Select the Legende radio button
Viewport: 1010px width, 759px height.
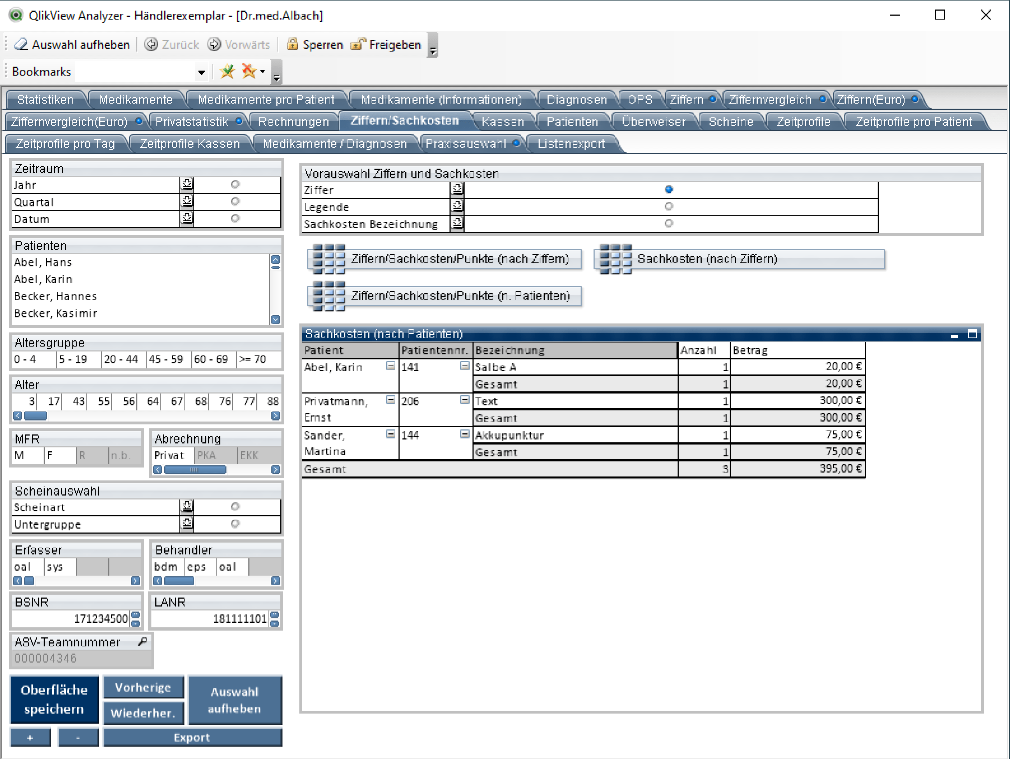point(668,206)
